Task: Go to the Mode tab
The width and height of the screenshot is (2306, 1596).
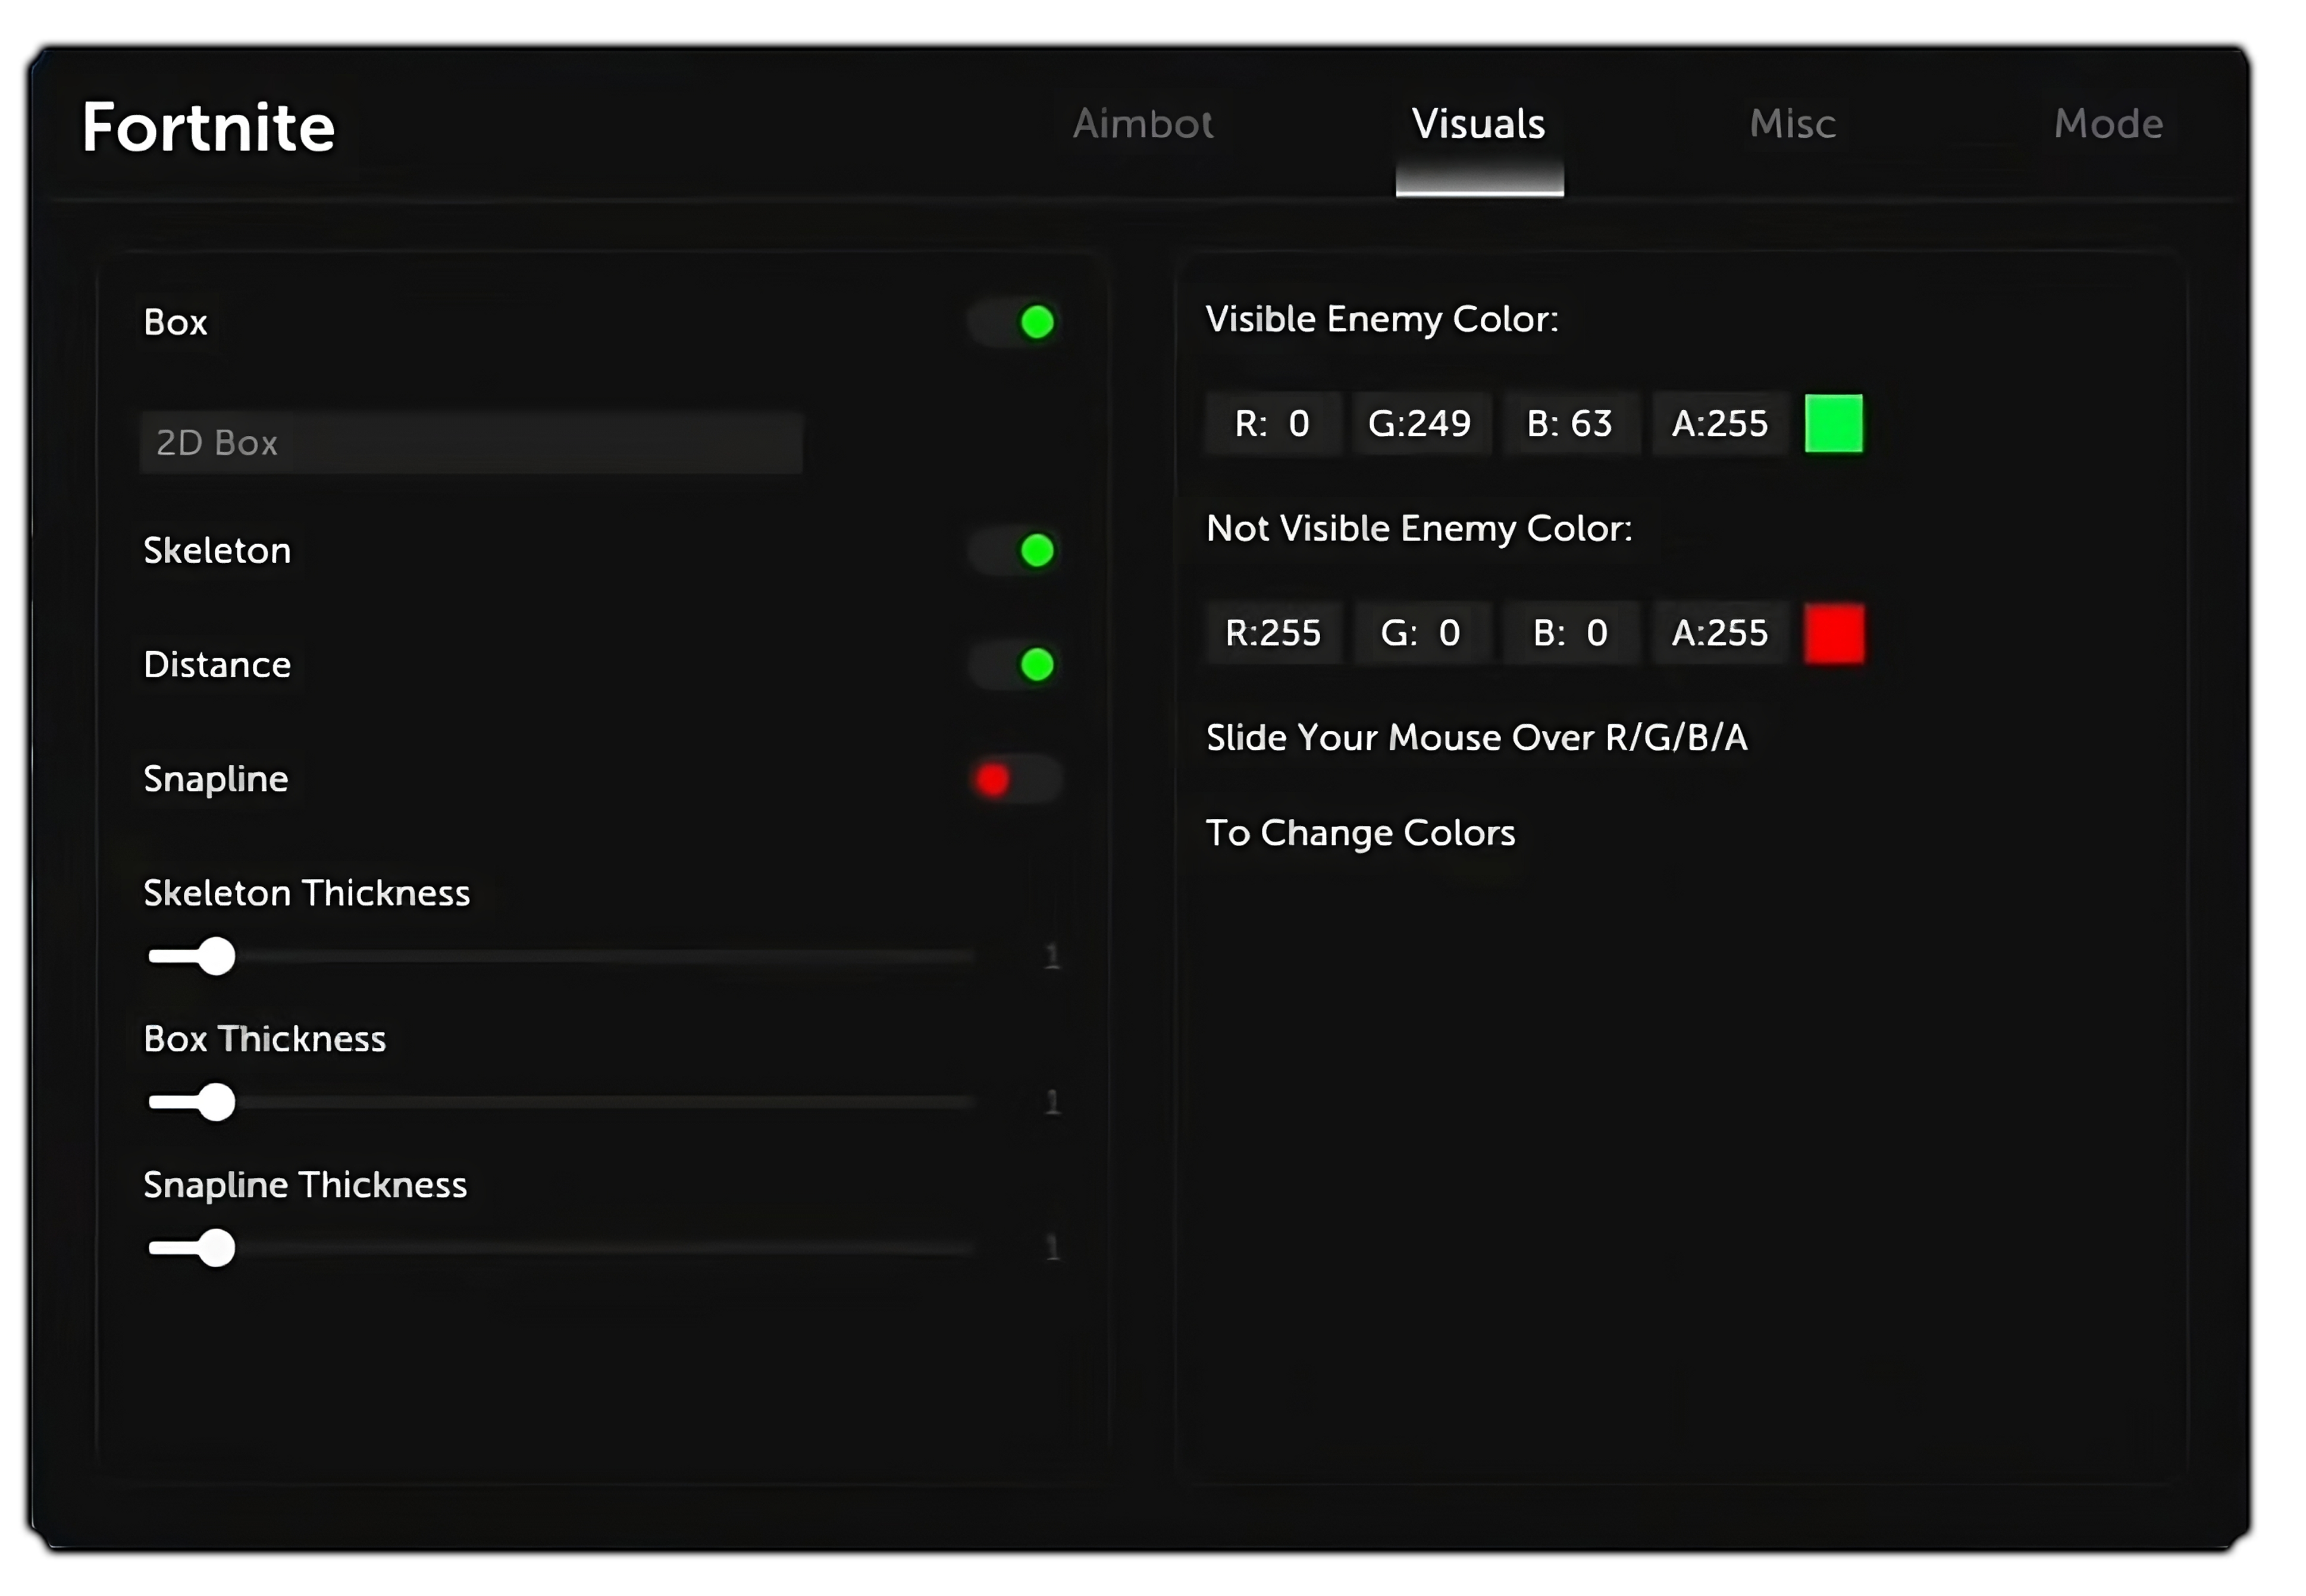Action: click(x=2108, y=124)
